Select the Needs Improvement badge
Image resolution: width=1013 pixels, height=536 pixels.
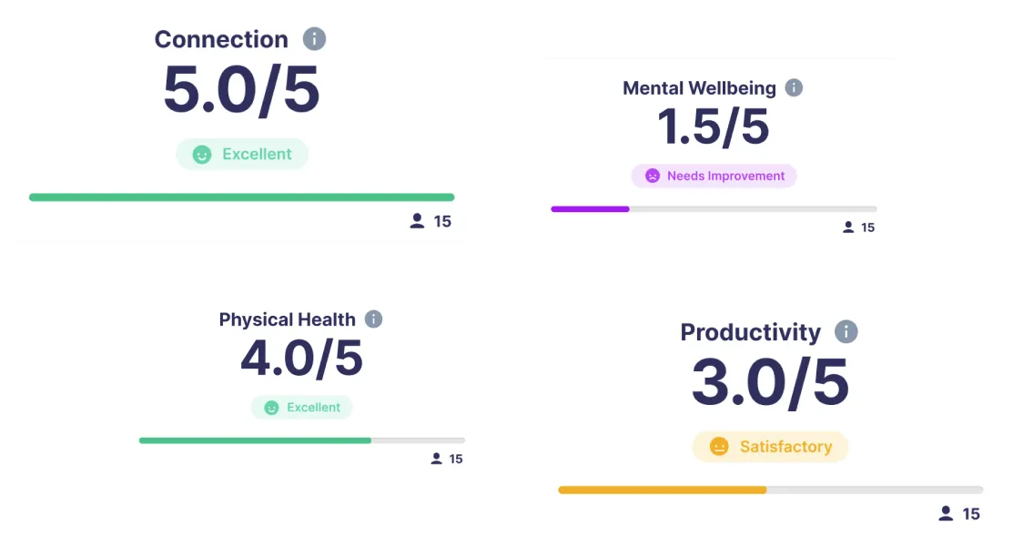[x=714, y=176]
